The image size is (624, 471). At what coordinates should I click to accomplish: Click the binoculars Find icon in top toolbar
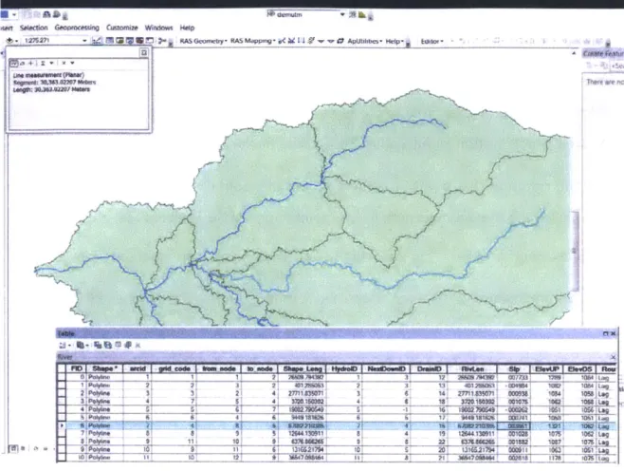pos(46,15)
